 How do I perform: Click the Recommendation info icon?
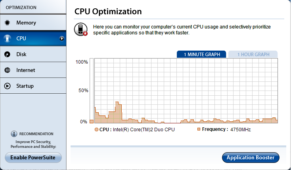14,134
